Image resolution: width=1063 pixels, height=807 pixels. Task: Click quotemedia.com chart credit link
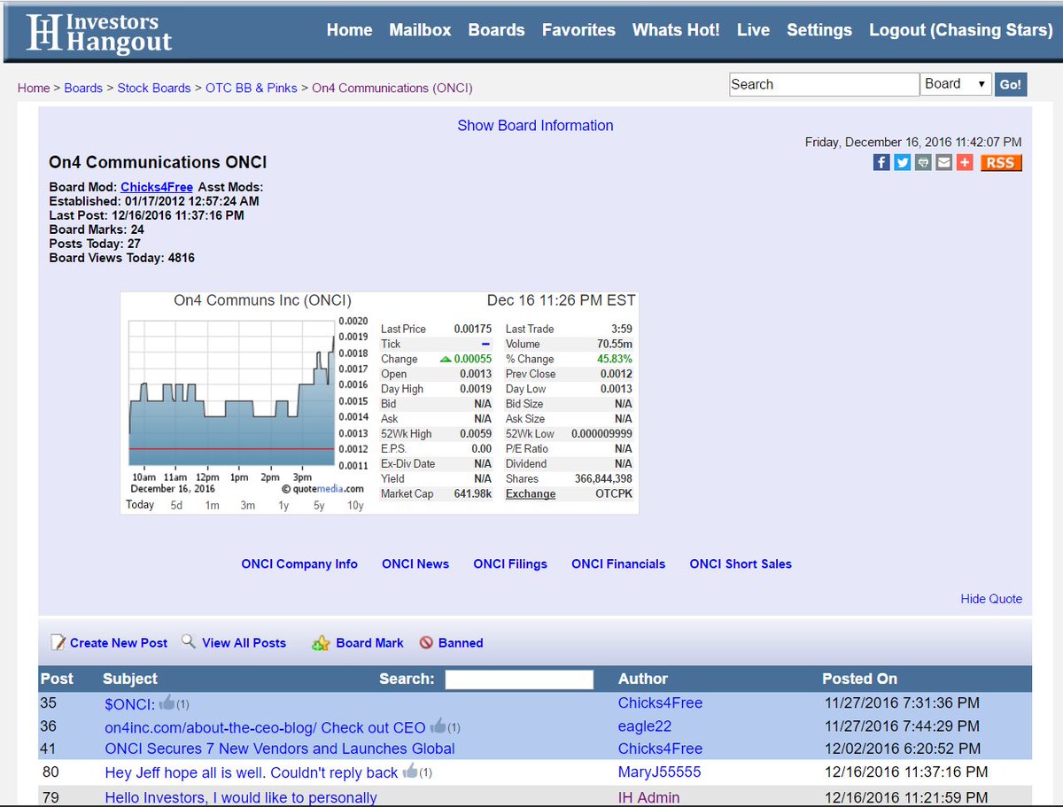323,488
